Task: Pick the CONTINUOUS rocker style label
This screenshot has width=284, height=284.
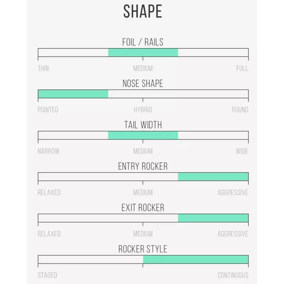Action: 233,275
